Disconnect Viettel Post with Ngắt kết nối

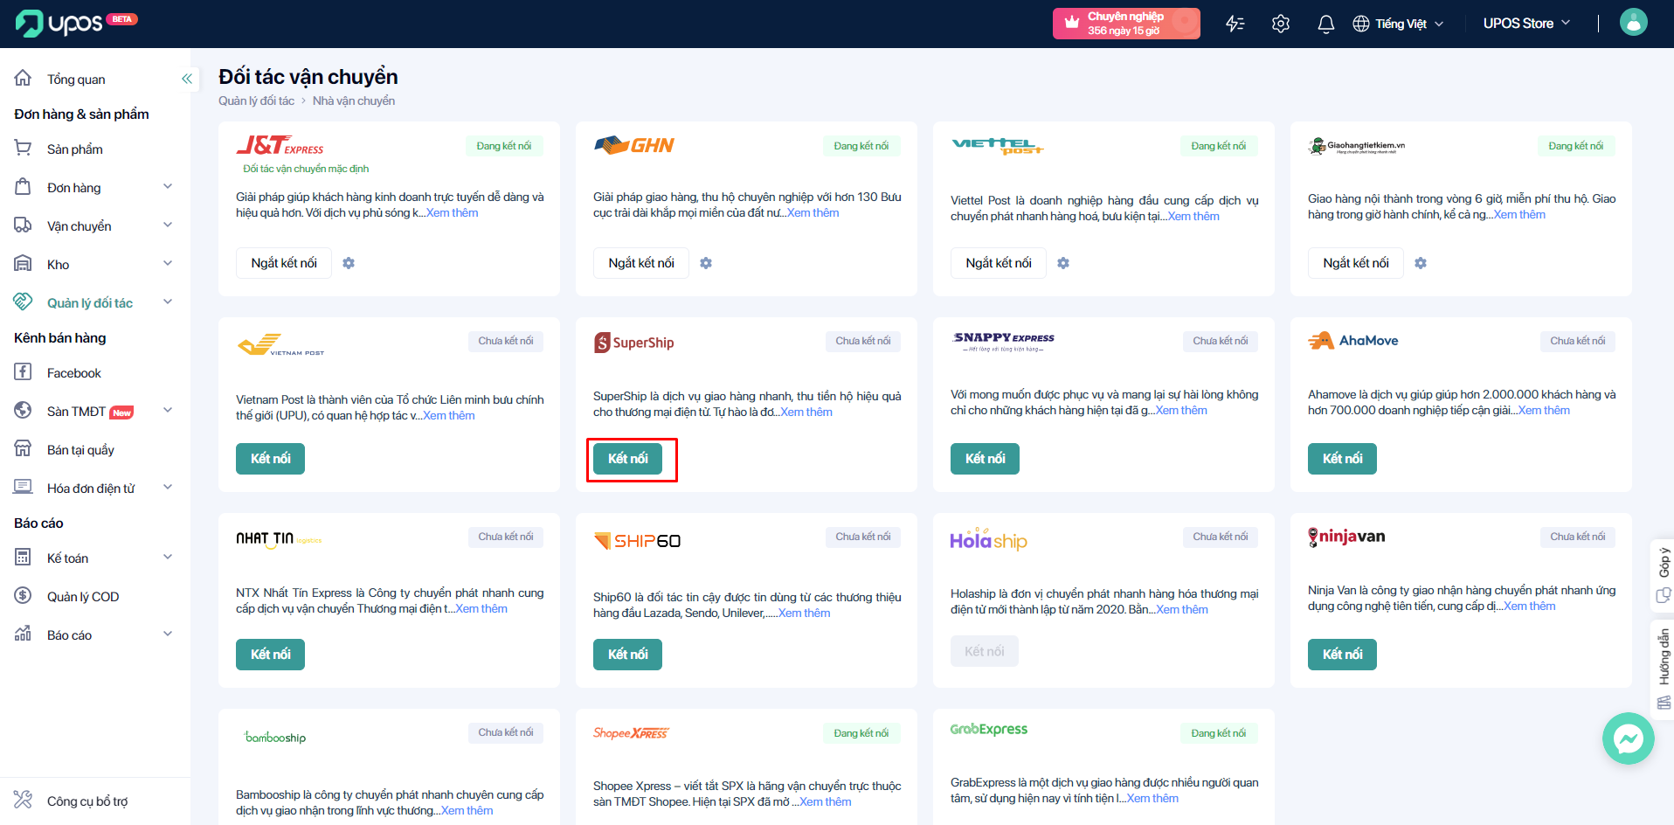click(998, 263)
